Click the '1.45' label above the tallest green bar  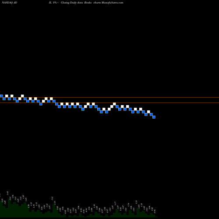pyautogui.click(x=7, y=193)
